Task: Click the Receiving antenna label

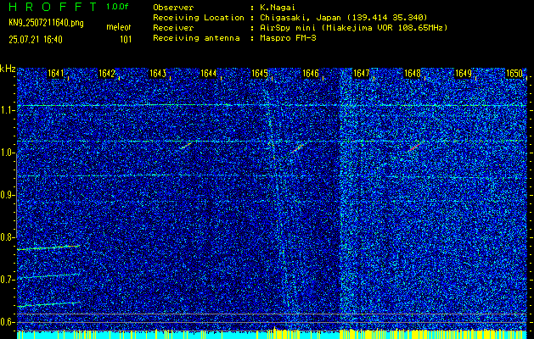Action: click(196, 38)
